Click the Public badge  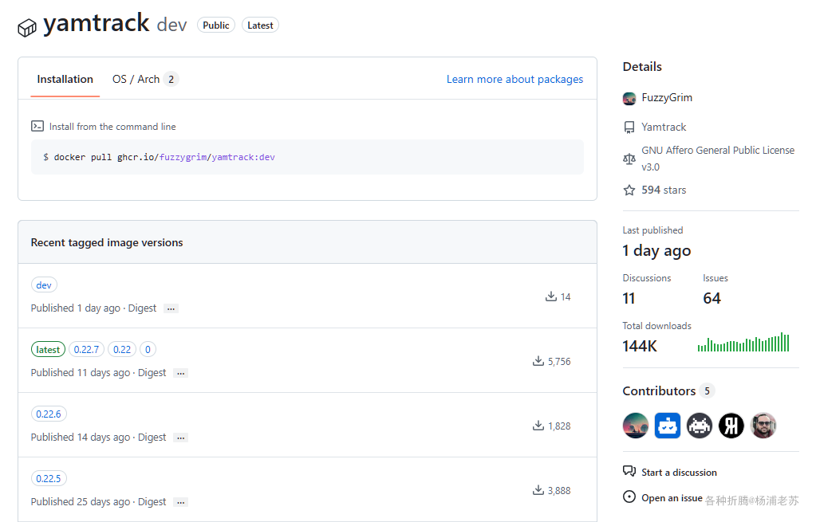click(216, 25)
